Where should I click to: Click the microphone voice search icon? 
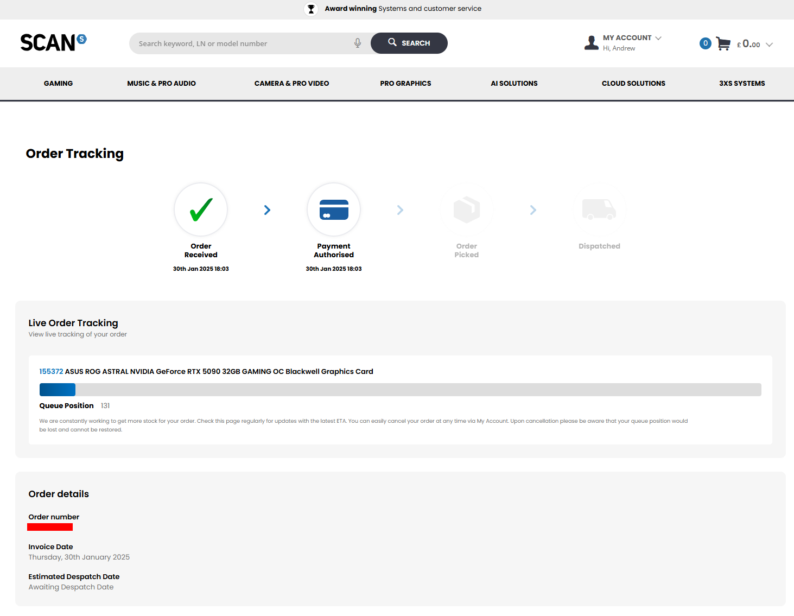click(x=358, y=43)
